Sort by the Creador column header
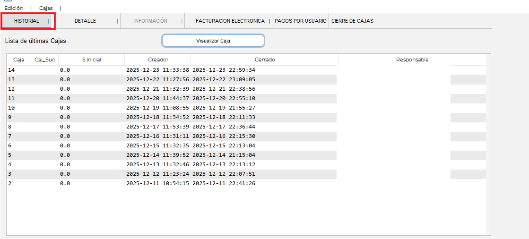Viewport: 529px width, 239px height. 158,60
